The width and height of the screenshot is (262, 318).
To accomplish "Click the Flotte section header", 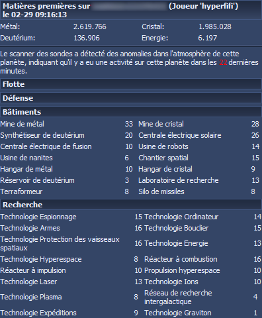I will [131, 84].
